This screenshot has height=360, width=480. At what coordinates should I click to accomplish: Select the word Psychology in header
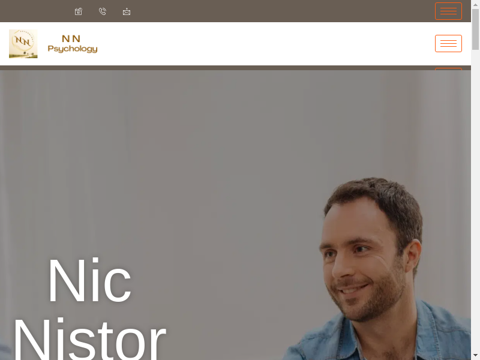pos(73,49)
